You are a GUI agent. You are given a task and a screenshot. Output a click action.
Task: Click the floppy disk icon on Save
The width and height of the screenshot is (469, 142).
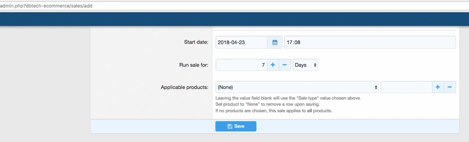click(230, 126)
